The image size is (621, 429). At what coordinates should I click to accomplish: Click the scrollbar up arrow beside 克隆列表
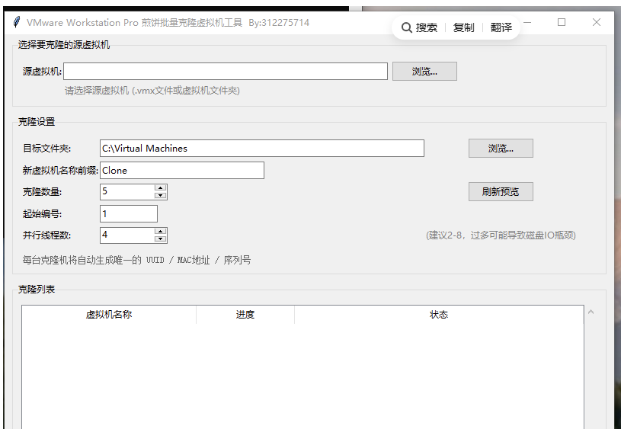pos(591,312)
